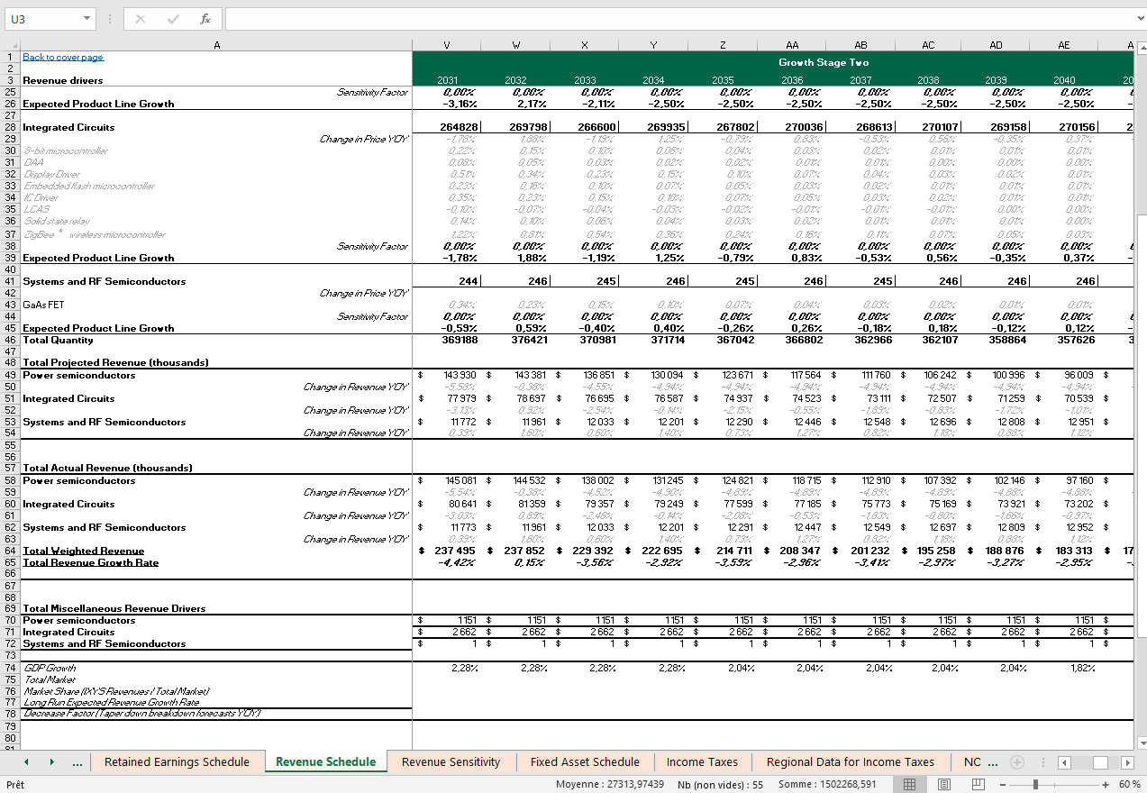Click the ellipsis after the NC tab
This screenshot has width=1147, height=793.
pyautogui.click(x=993, y=763)
